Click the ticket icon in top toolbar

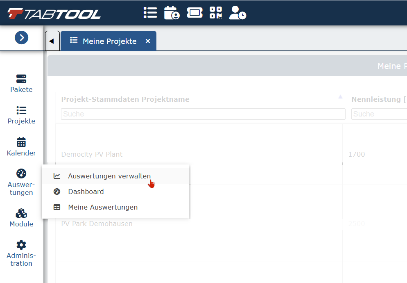(194, 13)
